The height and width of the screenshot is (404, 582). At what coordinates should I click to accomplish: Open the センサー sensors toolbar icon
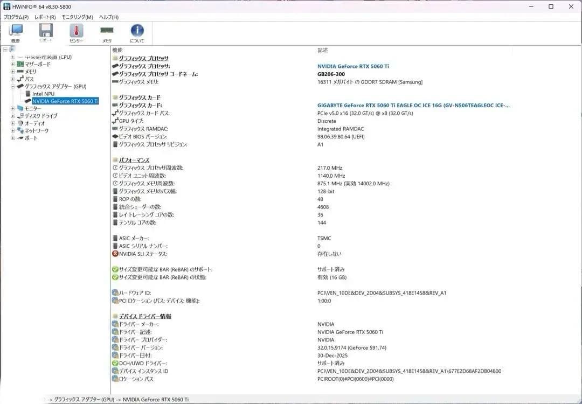point(76,33)
